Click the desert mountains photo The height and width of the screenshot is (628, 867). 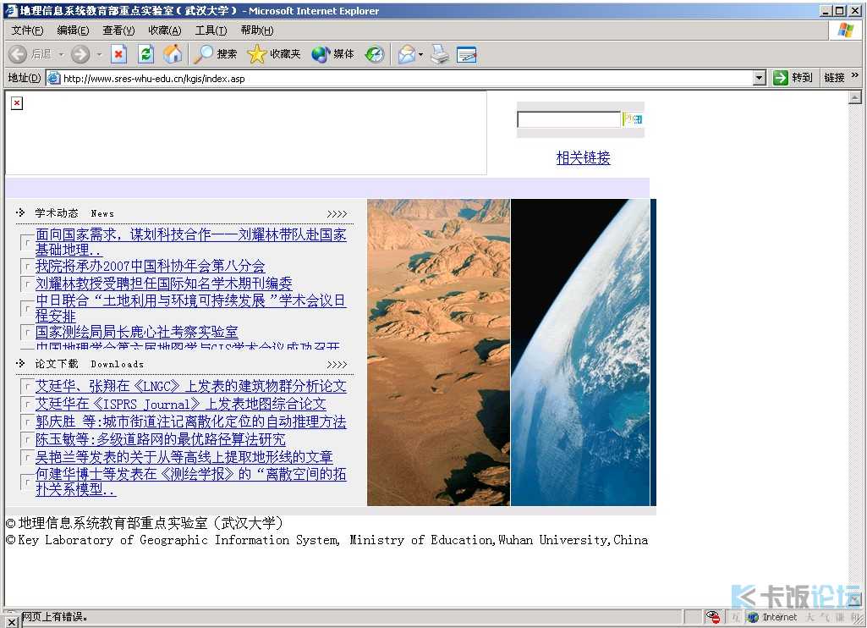(x=438, y=352)
